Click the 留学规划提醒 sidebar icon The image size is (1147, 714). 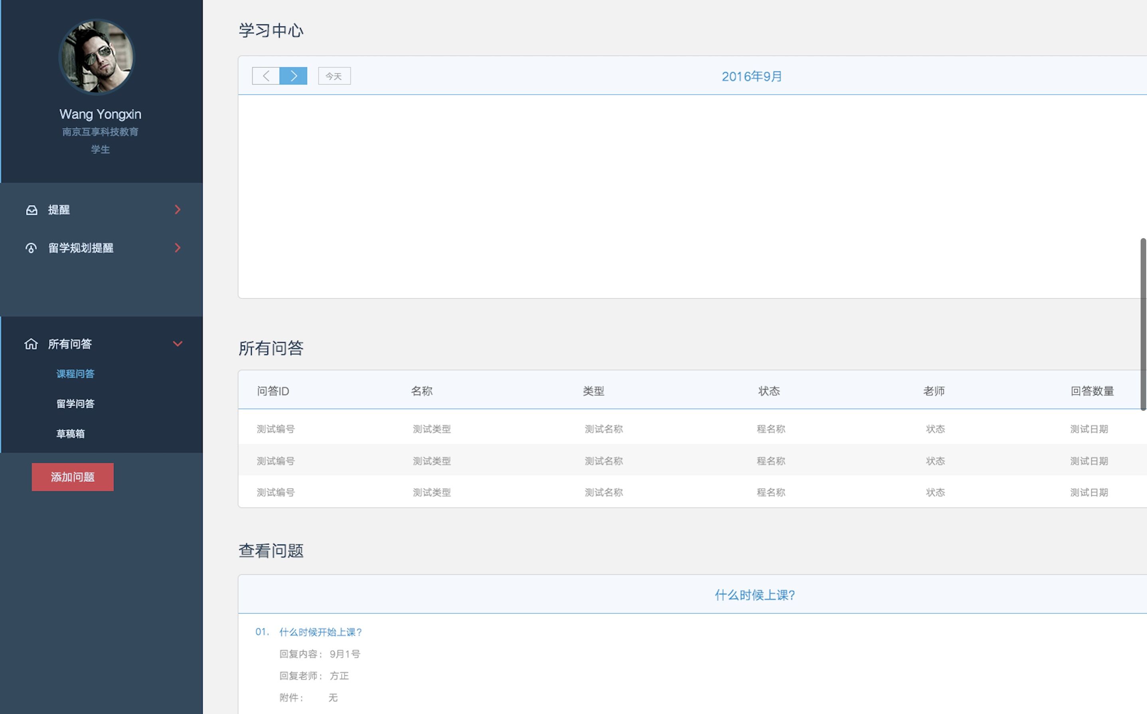tap(31, 248)
